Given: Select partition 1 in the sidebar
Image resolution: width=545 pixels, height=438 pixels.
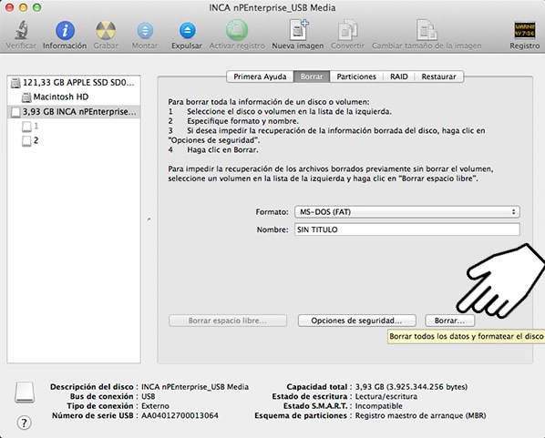Looking at the screenshot, I should point(74,127).
